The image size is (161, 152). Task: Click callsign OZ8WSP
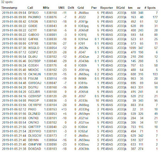pos(35,96)
